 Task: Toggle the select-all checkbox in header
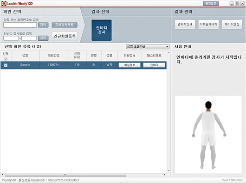(x=6, y=59)
